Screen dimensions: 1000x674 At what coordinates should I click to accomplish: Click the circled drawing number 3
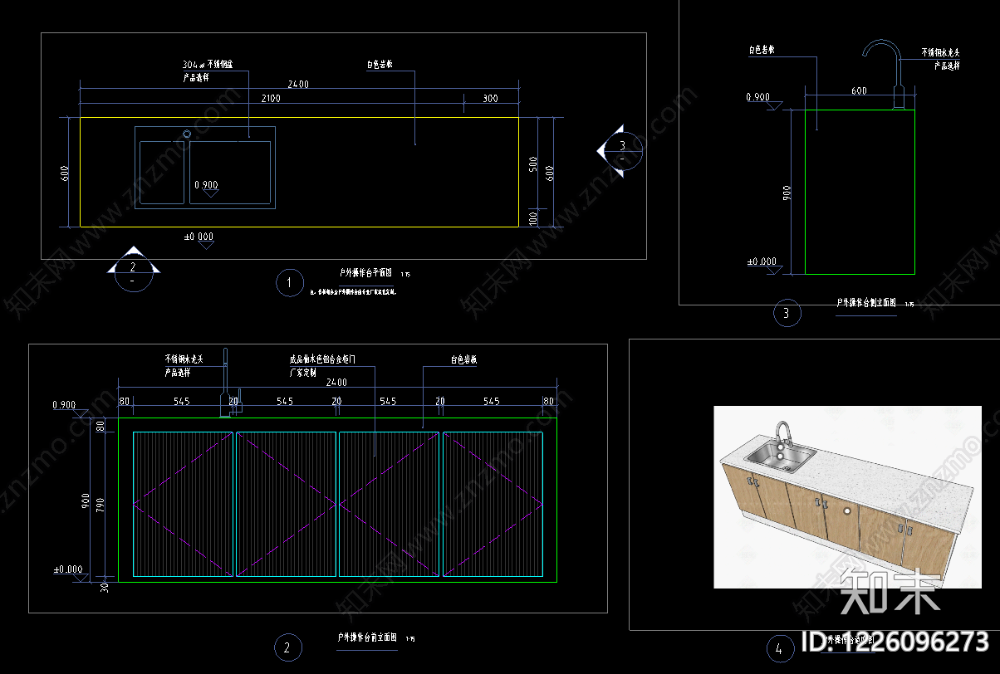[786, 313]
